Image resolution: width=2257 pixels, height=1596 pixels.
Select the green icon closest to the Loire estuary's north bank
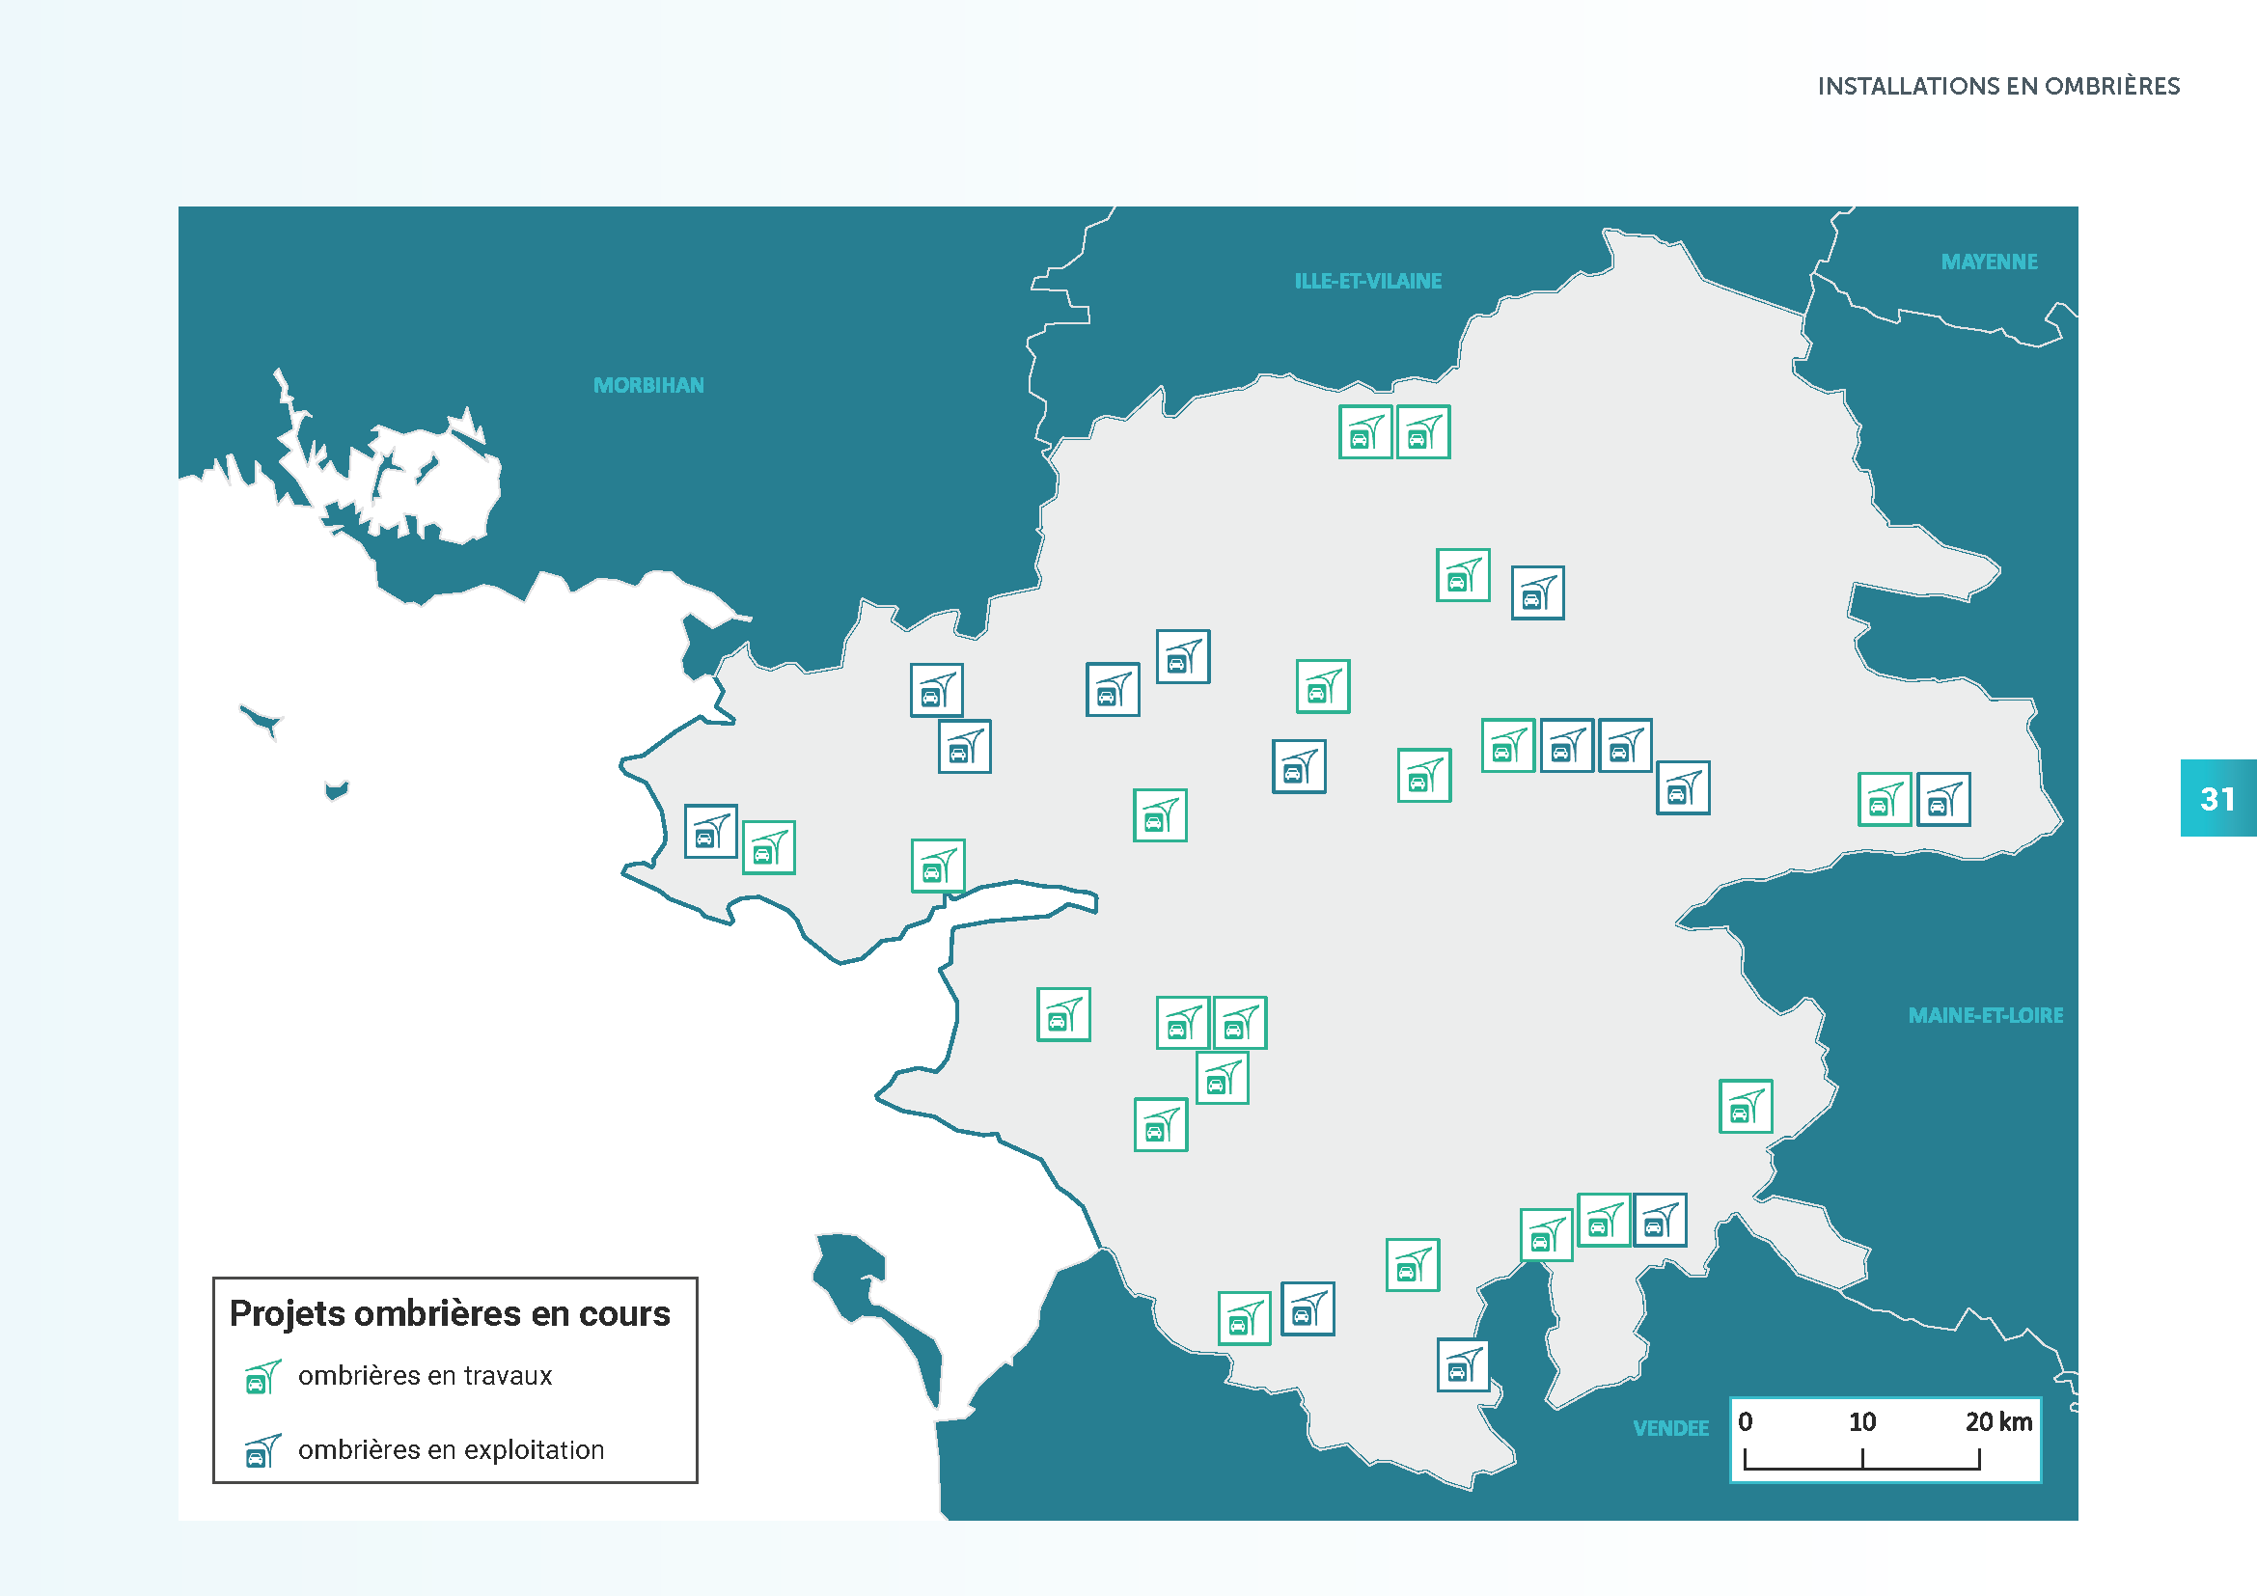[x=938, y=866]
